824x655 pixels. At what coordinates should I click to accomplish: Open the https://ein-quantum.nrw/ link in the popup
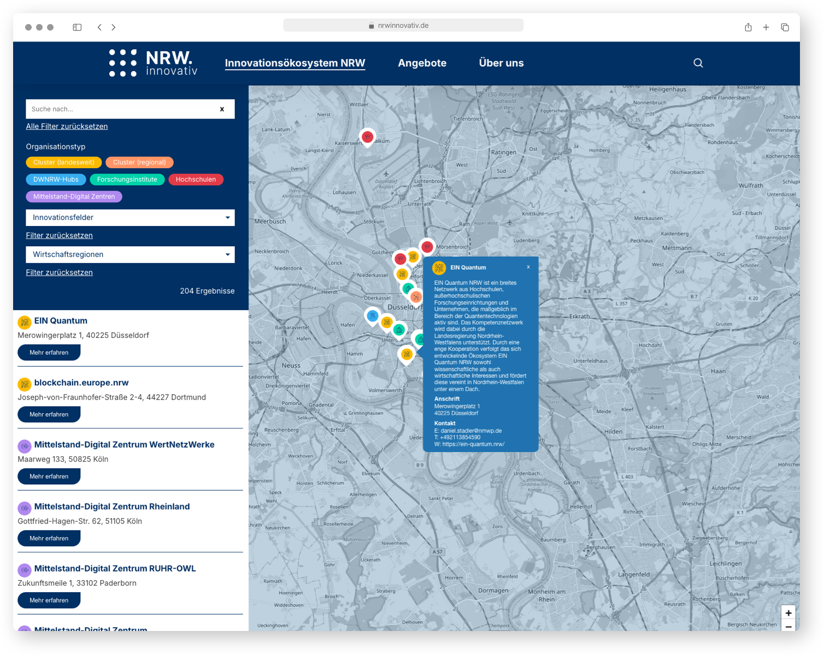[473, 444]
